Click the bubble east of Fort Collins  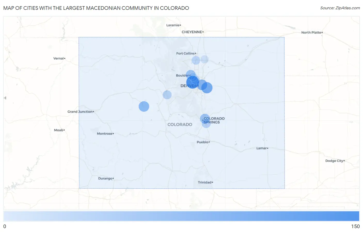(204, 59)
